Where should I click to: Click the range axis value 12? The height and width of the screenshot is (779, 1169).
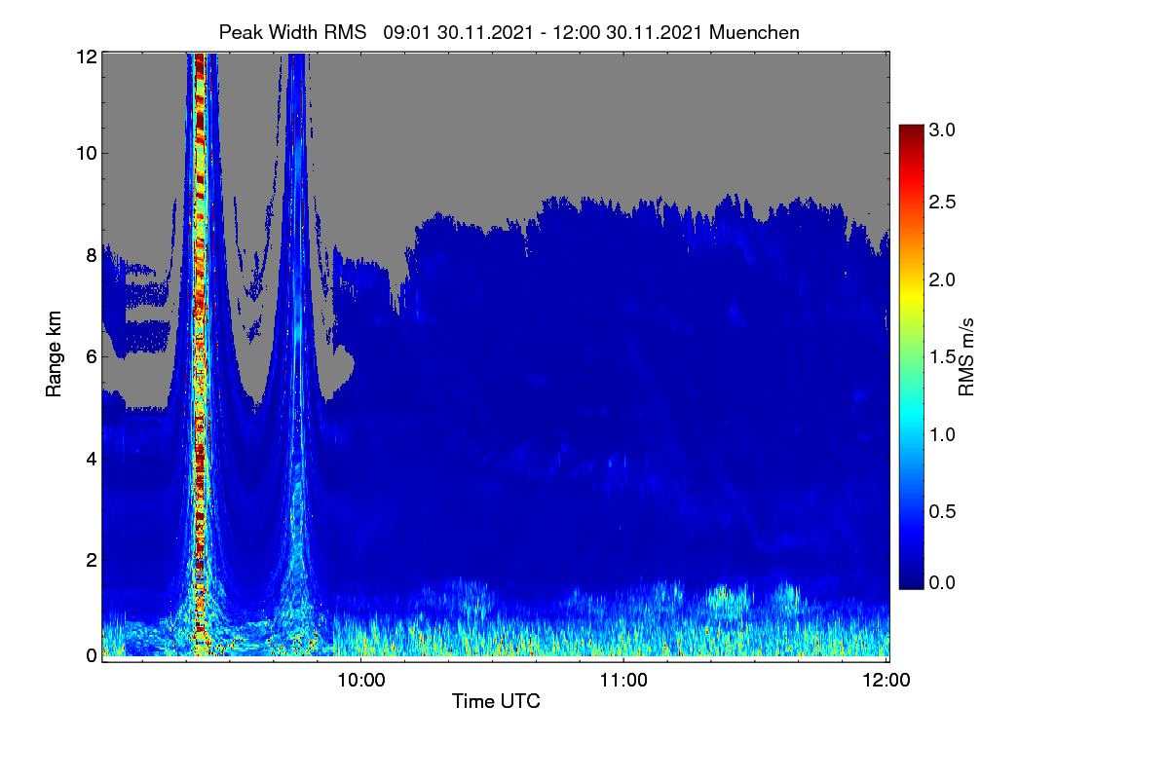click(86, 56)
